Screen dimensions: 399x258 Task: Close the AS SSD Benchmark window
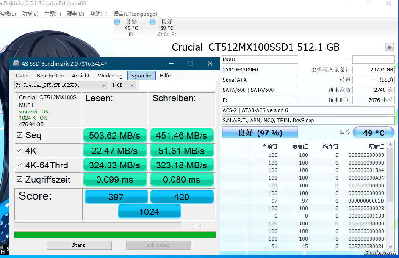pos(210,64)
